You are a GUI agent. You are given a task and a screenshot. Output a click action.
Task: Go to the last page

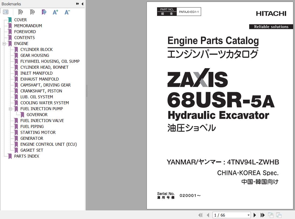coord(262,215)
